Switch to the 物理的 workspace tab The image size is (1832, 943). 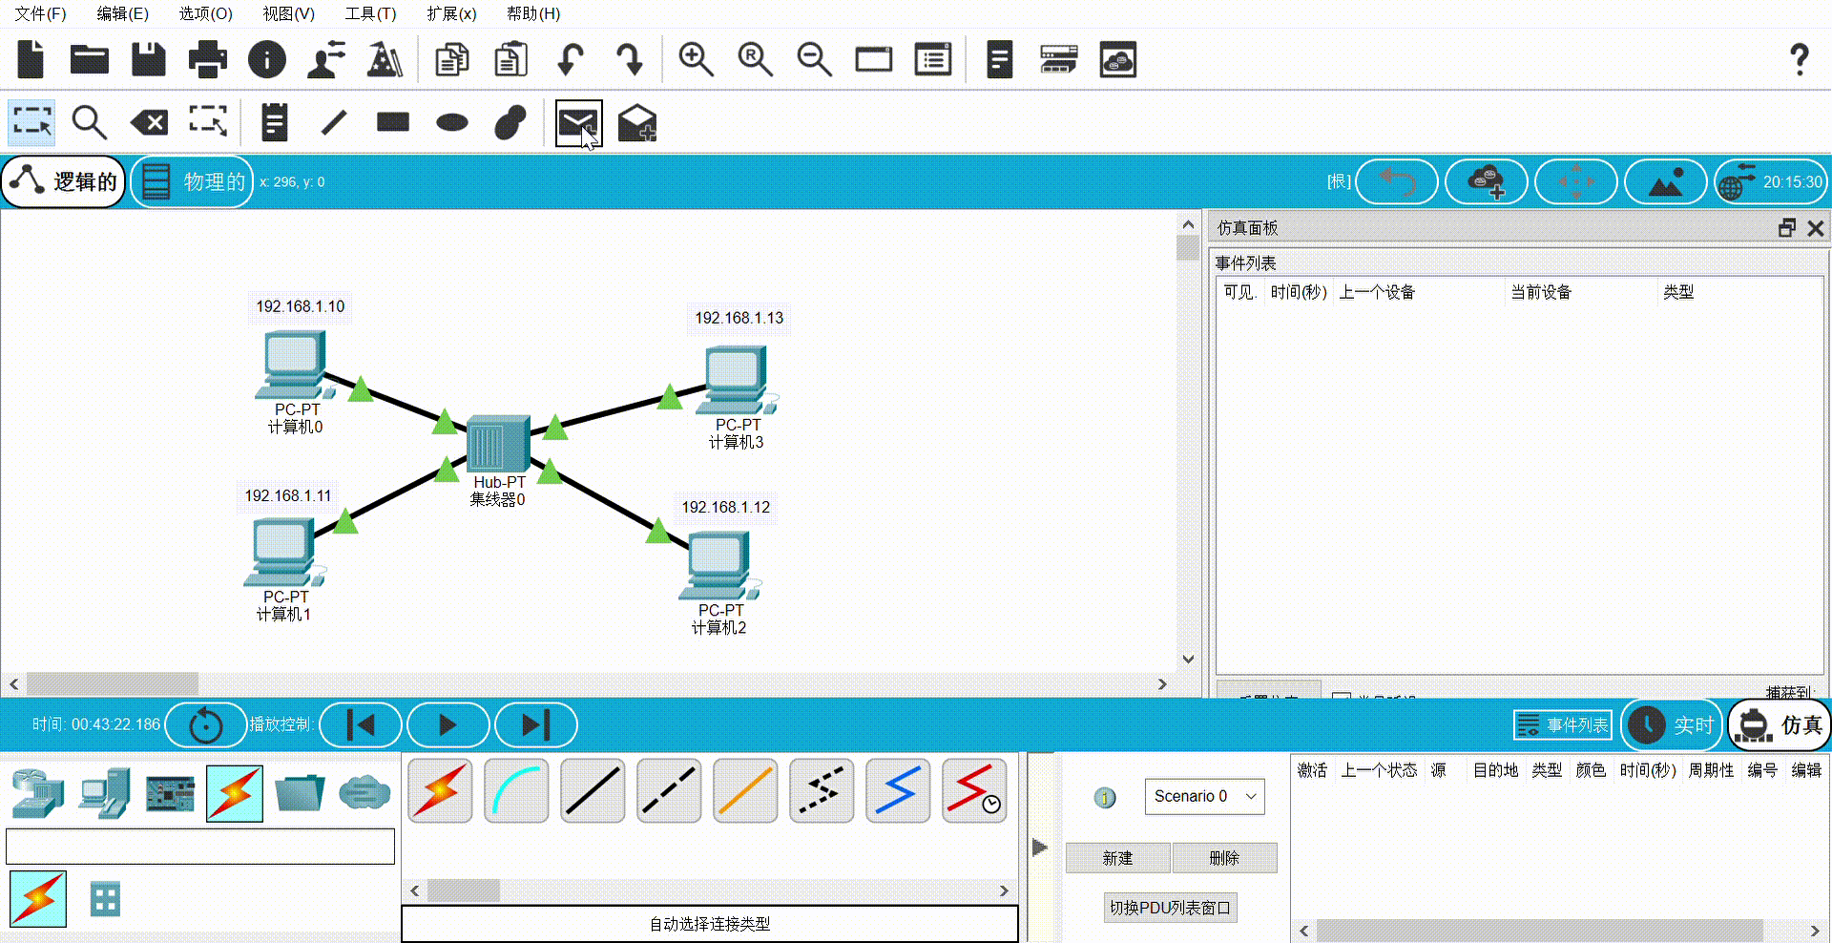point(194,181)
